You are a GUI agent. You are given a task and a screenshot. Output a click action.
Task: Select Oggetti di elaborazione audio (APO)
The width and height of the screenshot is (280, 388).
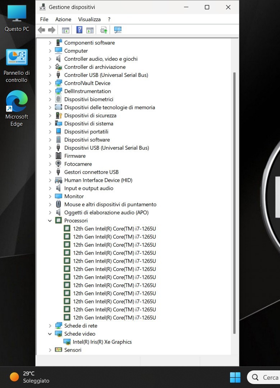(106, 212)
